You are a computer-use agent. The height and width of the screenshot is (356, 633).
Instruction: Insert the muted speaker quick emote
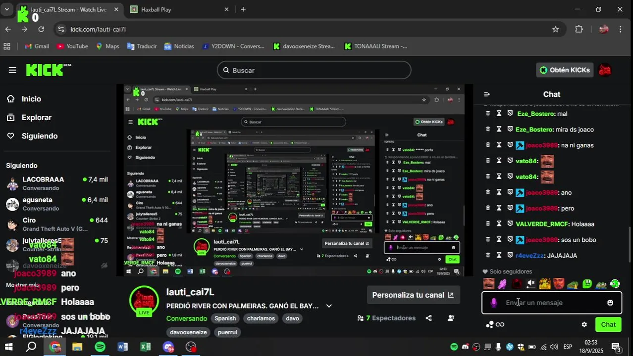click(530, 284)
